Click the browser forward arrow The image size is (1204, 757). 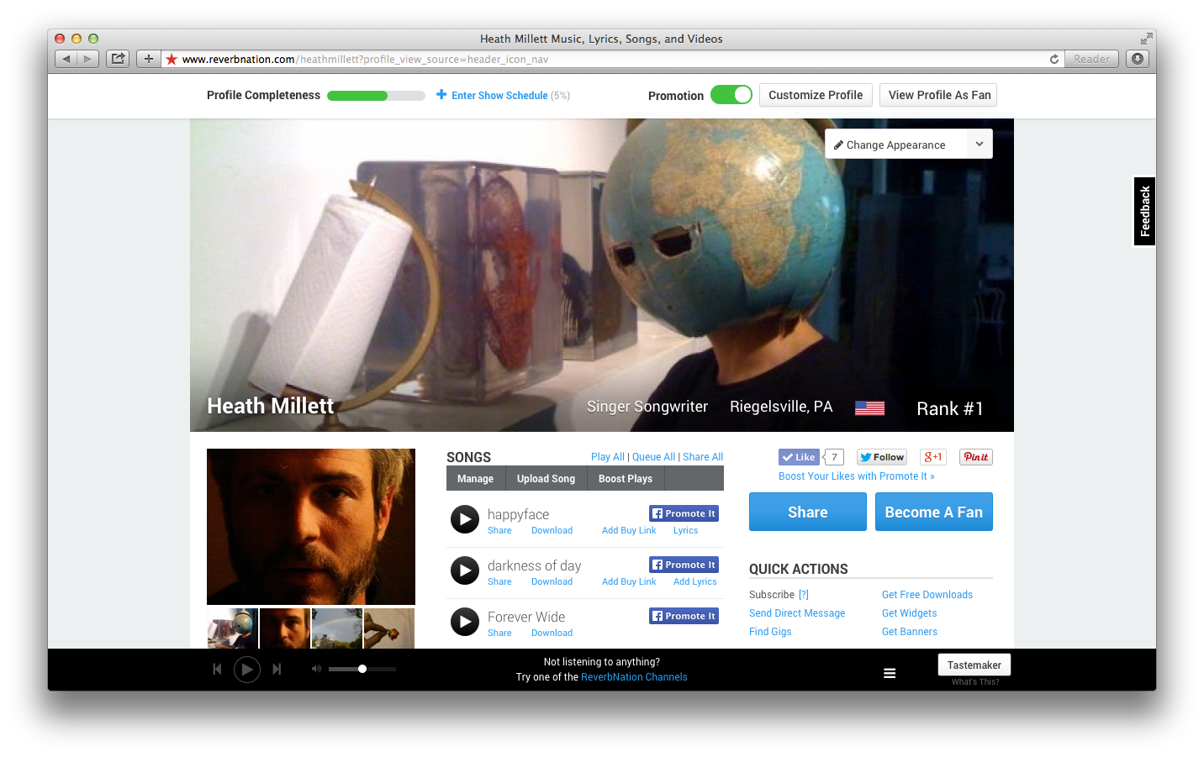(x=87, y=59)
